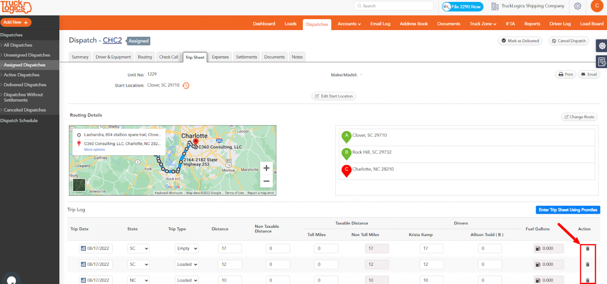Click the orange history icon next to Start Location
This screenshot has width=607, height=284.
coord(186,85)
